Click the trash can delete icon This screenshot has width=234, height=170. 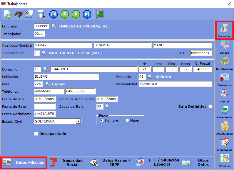pyautogui.click(x=41, y=14)
